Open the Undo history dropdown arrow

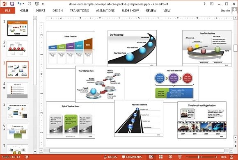click(23, 4)
